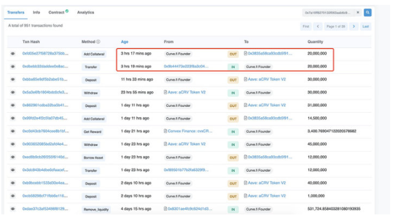Open Convex Finance: cvxCR sender link
Image resolution: width=395 pixels, height=218 pixels.
coord(190,131)
